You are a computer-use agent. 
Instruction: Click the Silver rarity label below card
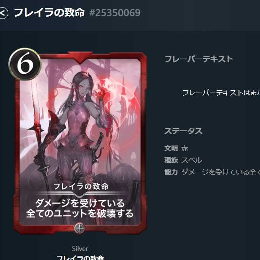point(80,249)
